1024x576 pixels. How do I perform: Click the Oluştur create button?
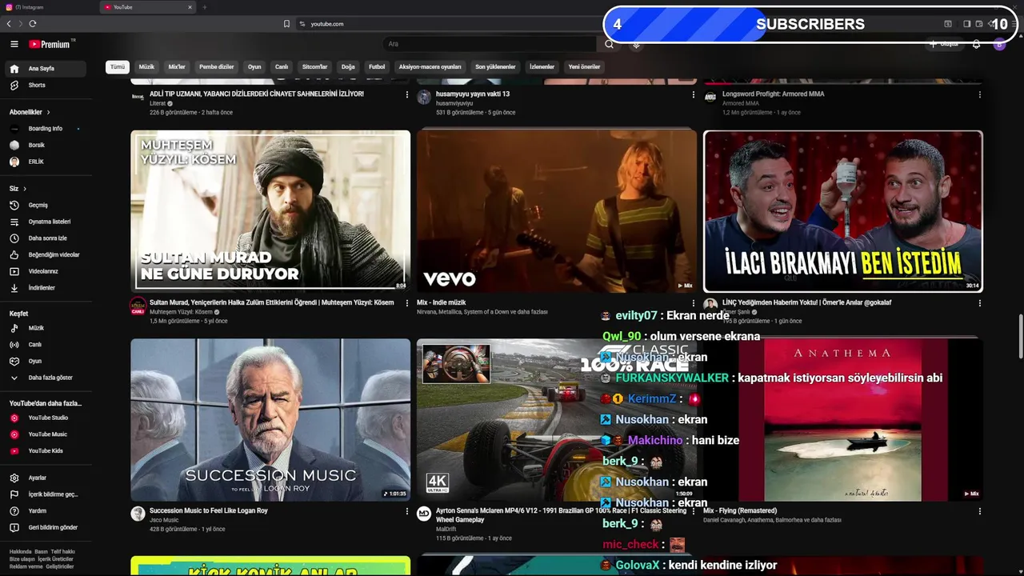pyautogui.click(x=944, y=44)
